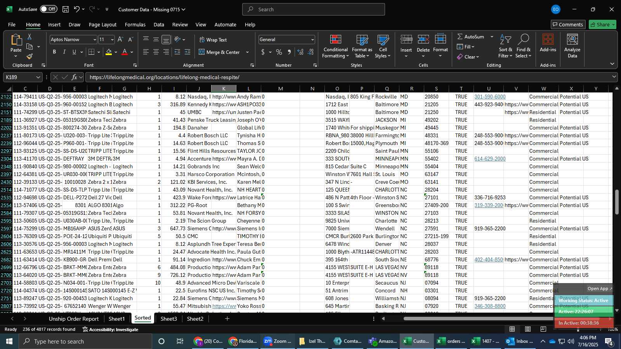Click the Merge & Center button
This screenshot has width=621, height=349.
[x=219, y=52]
